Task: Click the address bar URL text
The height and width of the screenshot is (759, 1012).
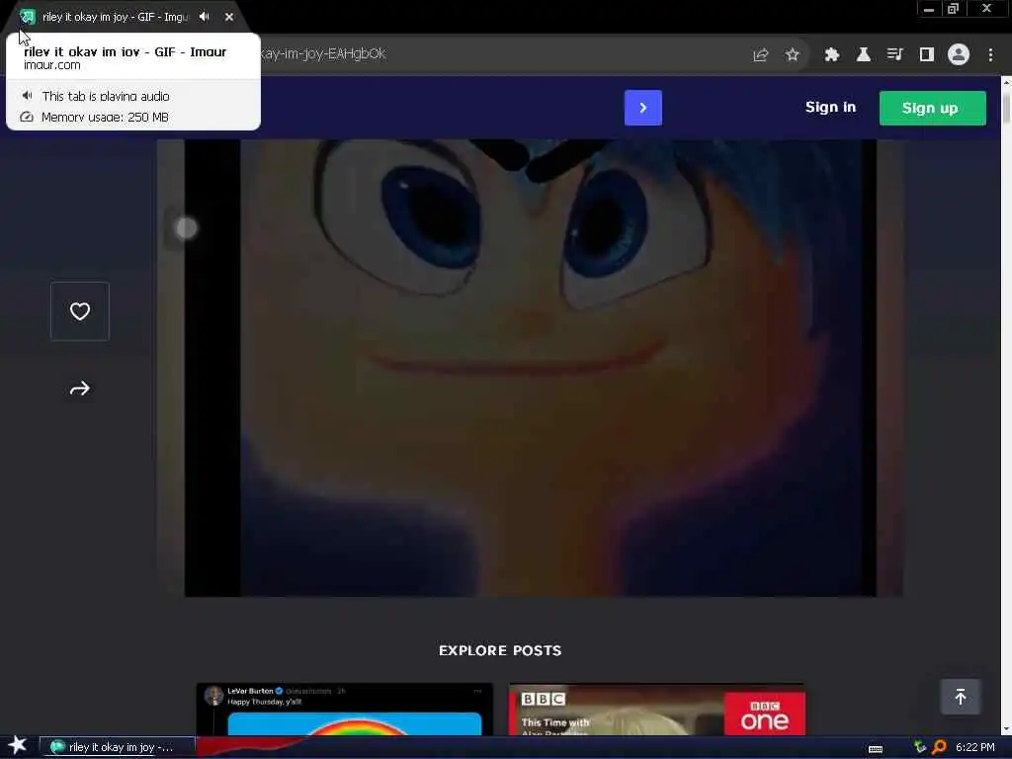Action: click(323, 54)
